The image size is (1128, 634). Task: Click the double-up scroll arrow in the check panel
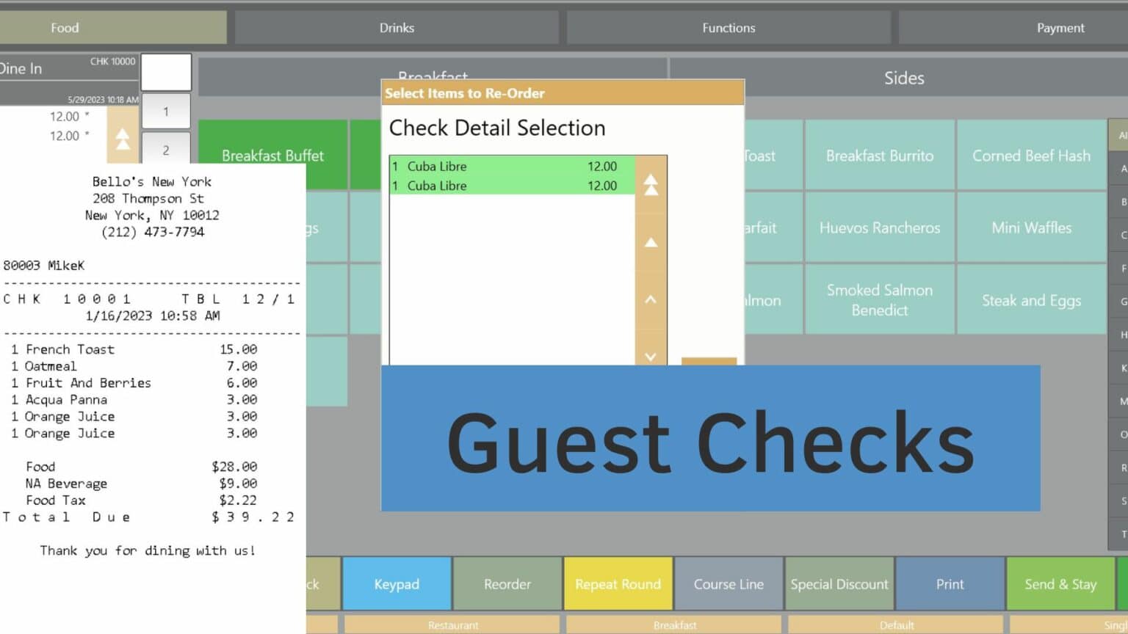click(x=123, y=138)
